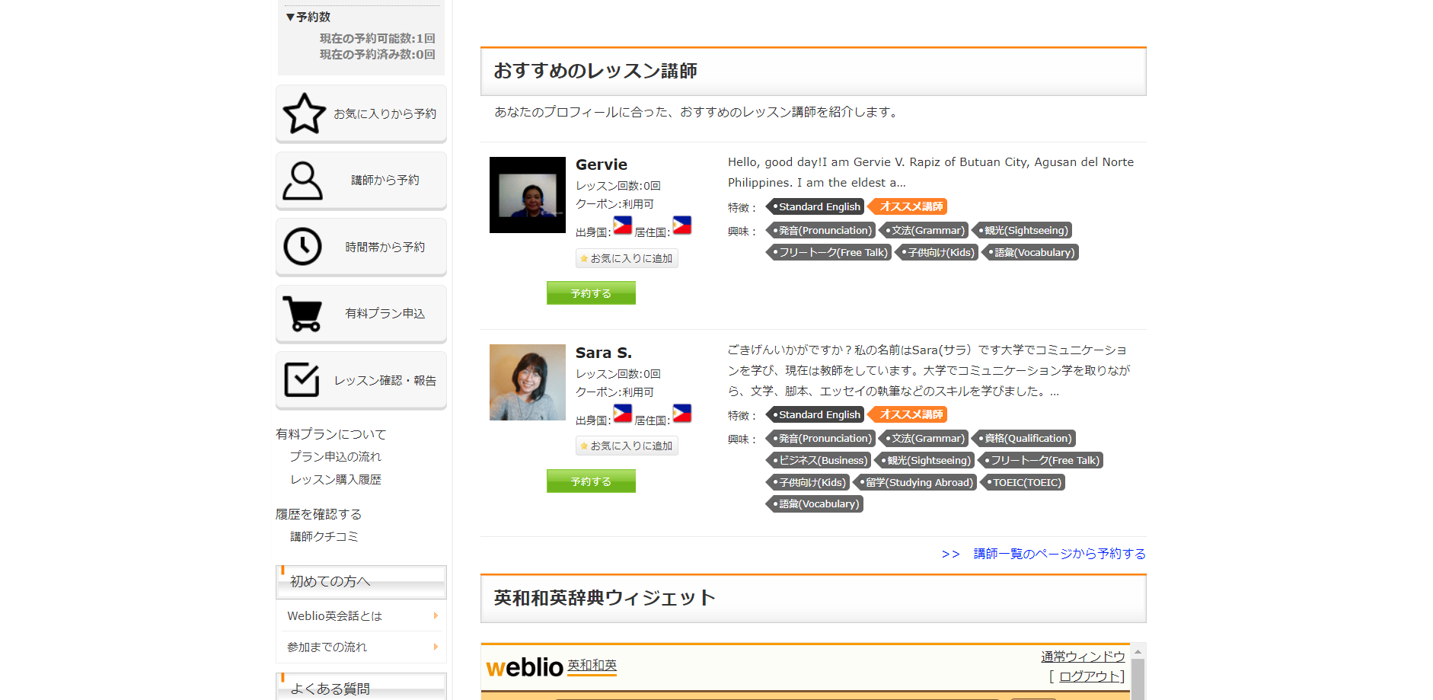Image resolution: width=1433 pixels, height=700 pixels.
Task: Click the weblio logo in the dictionary widget
Action: coord(525,667)
